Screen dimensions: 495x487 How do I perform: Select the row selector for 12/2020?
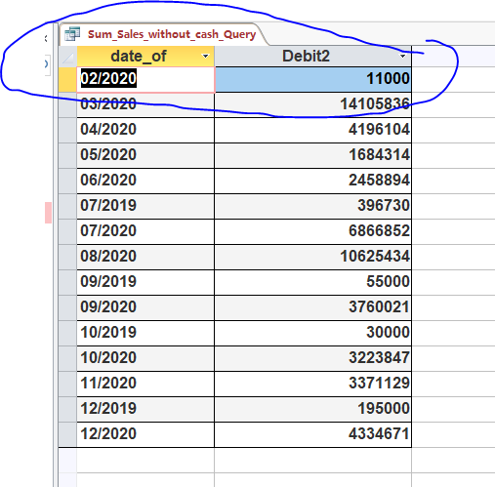[x=67, y=434]
